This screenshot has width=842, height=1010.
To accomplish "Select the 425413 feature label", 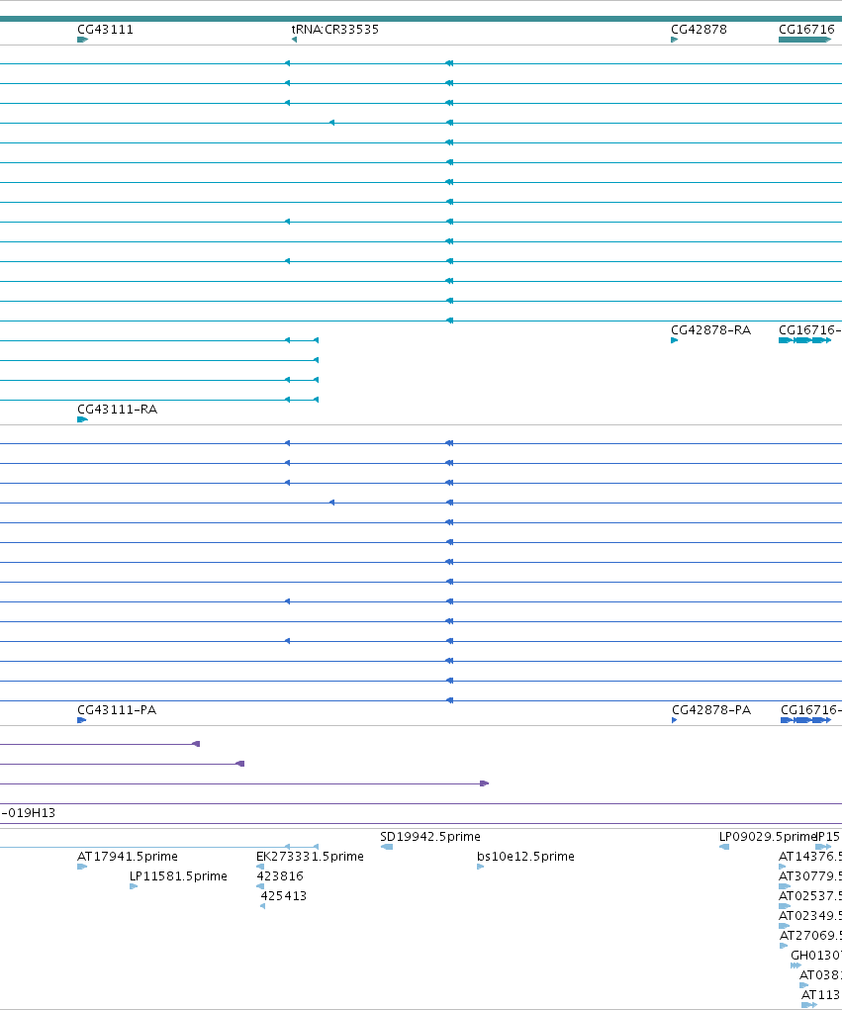I will tap(283, 896).
